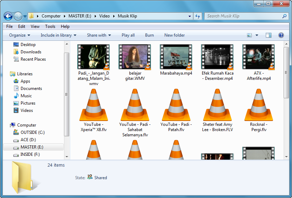
Task: Select the Padi Jangan Datang Malam Ini video thumbnail
Action: click(93, 57)
